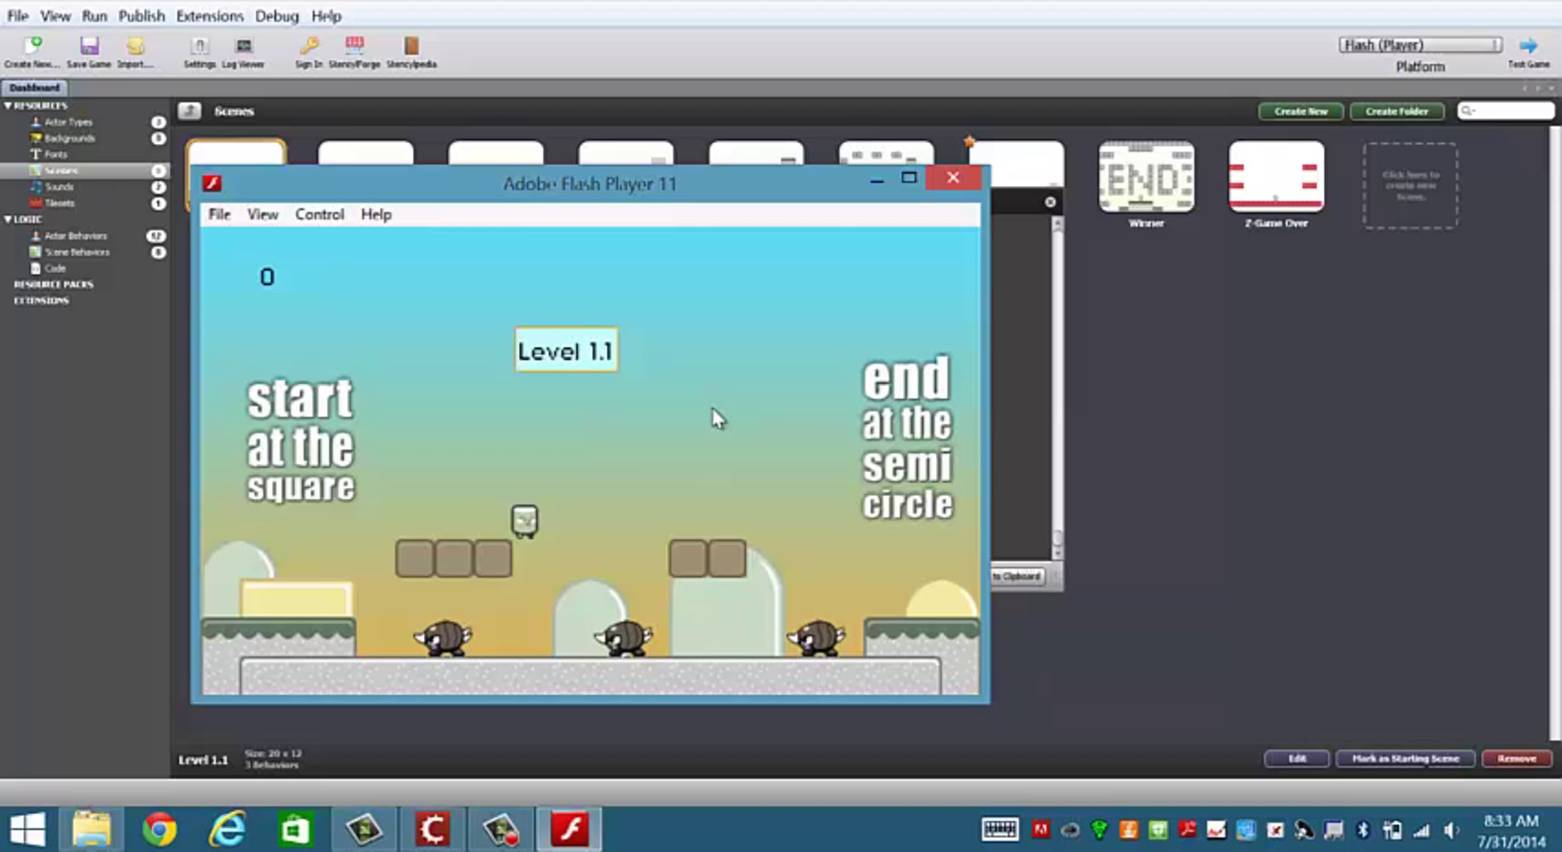Click the red Remove button
Screen dimensions: 1562x852
[x=1516, y=759]
